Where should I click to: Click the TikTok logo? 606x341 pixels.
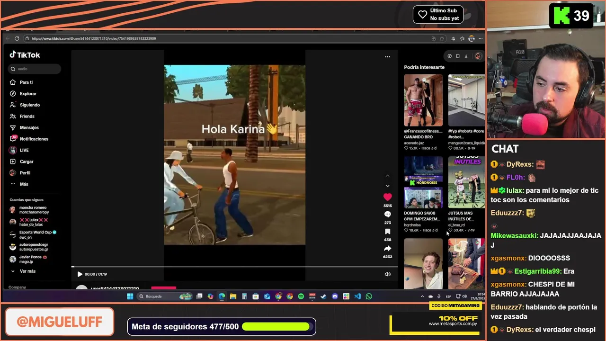click(x=25, y=55)
